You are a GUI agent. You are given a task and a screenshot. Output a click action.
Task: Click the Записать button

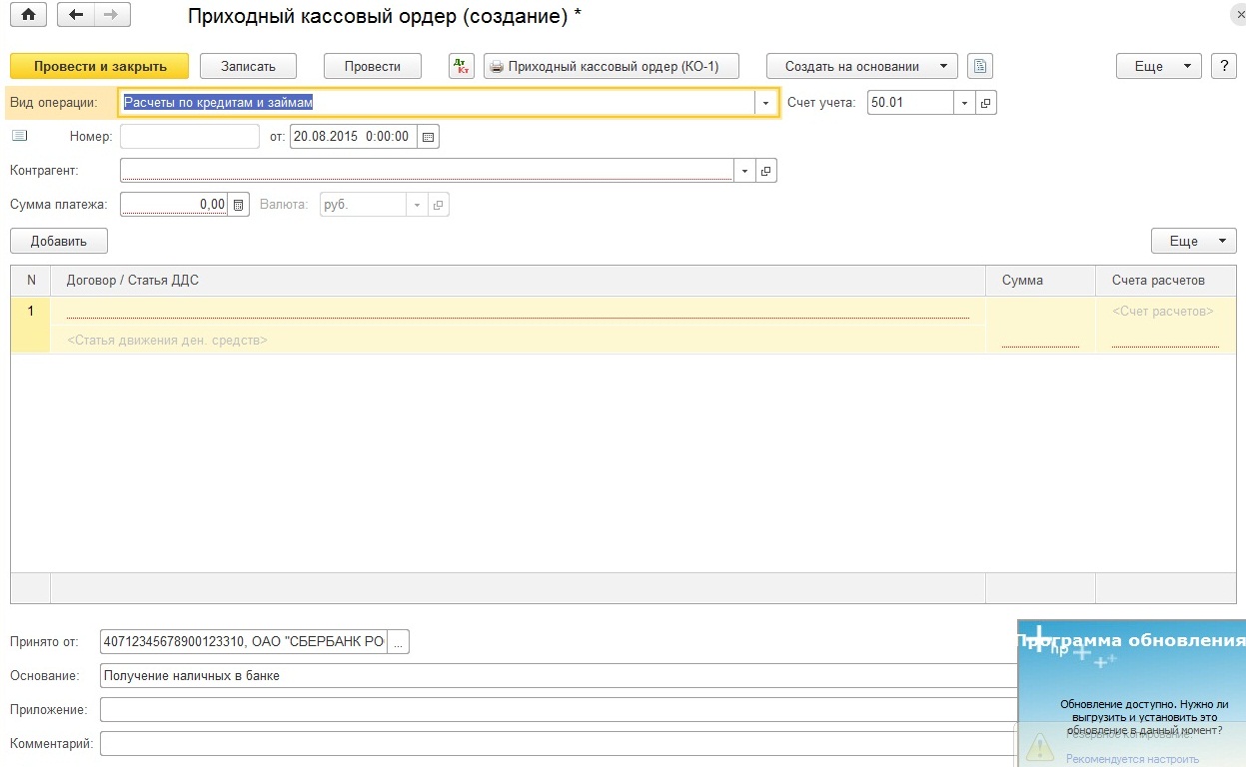(x=248, y=66)
